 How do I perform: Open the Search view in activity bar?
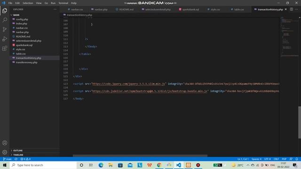point(5,20)
